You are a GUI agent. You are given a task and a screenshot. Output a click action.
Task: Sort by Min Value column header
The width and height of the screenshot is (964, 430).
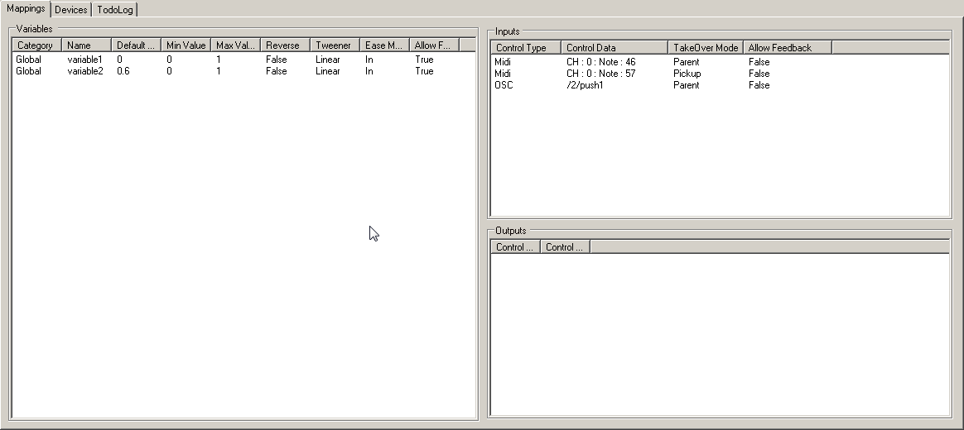click(x=186, y=45)
